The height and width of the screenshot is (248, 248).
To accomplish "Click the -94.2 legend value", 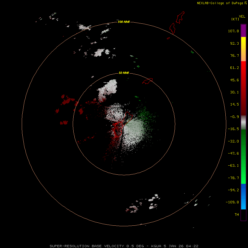I will tap(233, 190).
